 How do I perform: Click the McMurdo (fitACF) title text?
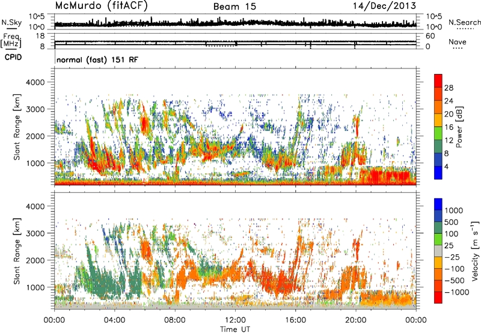pyautogui.click(x=101, y=6)
